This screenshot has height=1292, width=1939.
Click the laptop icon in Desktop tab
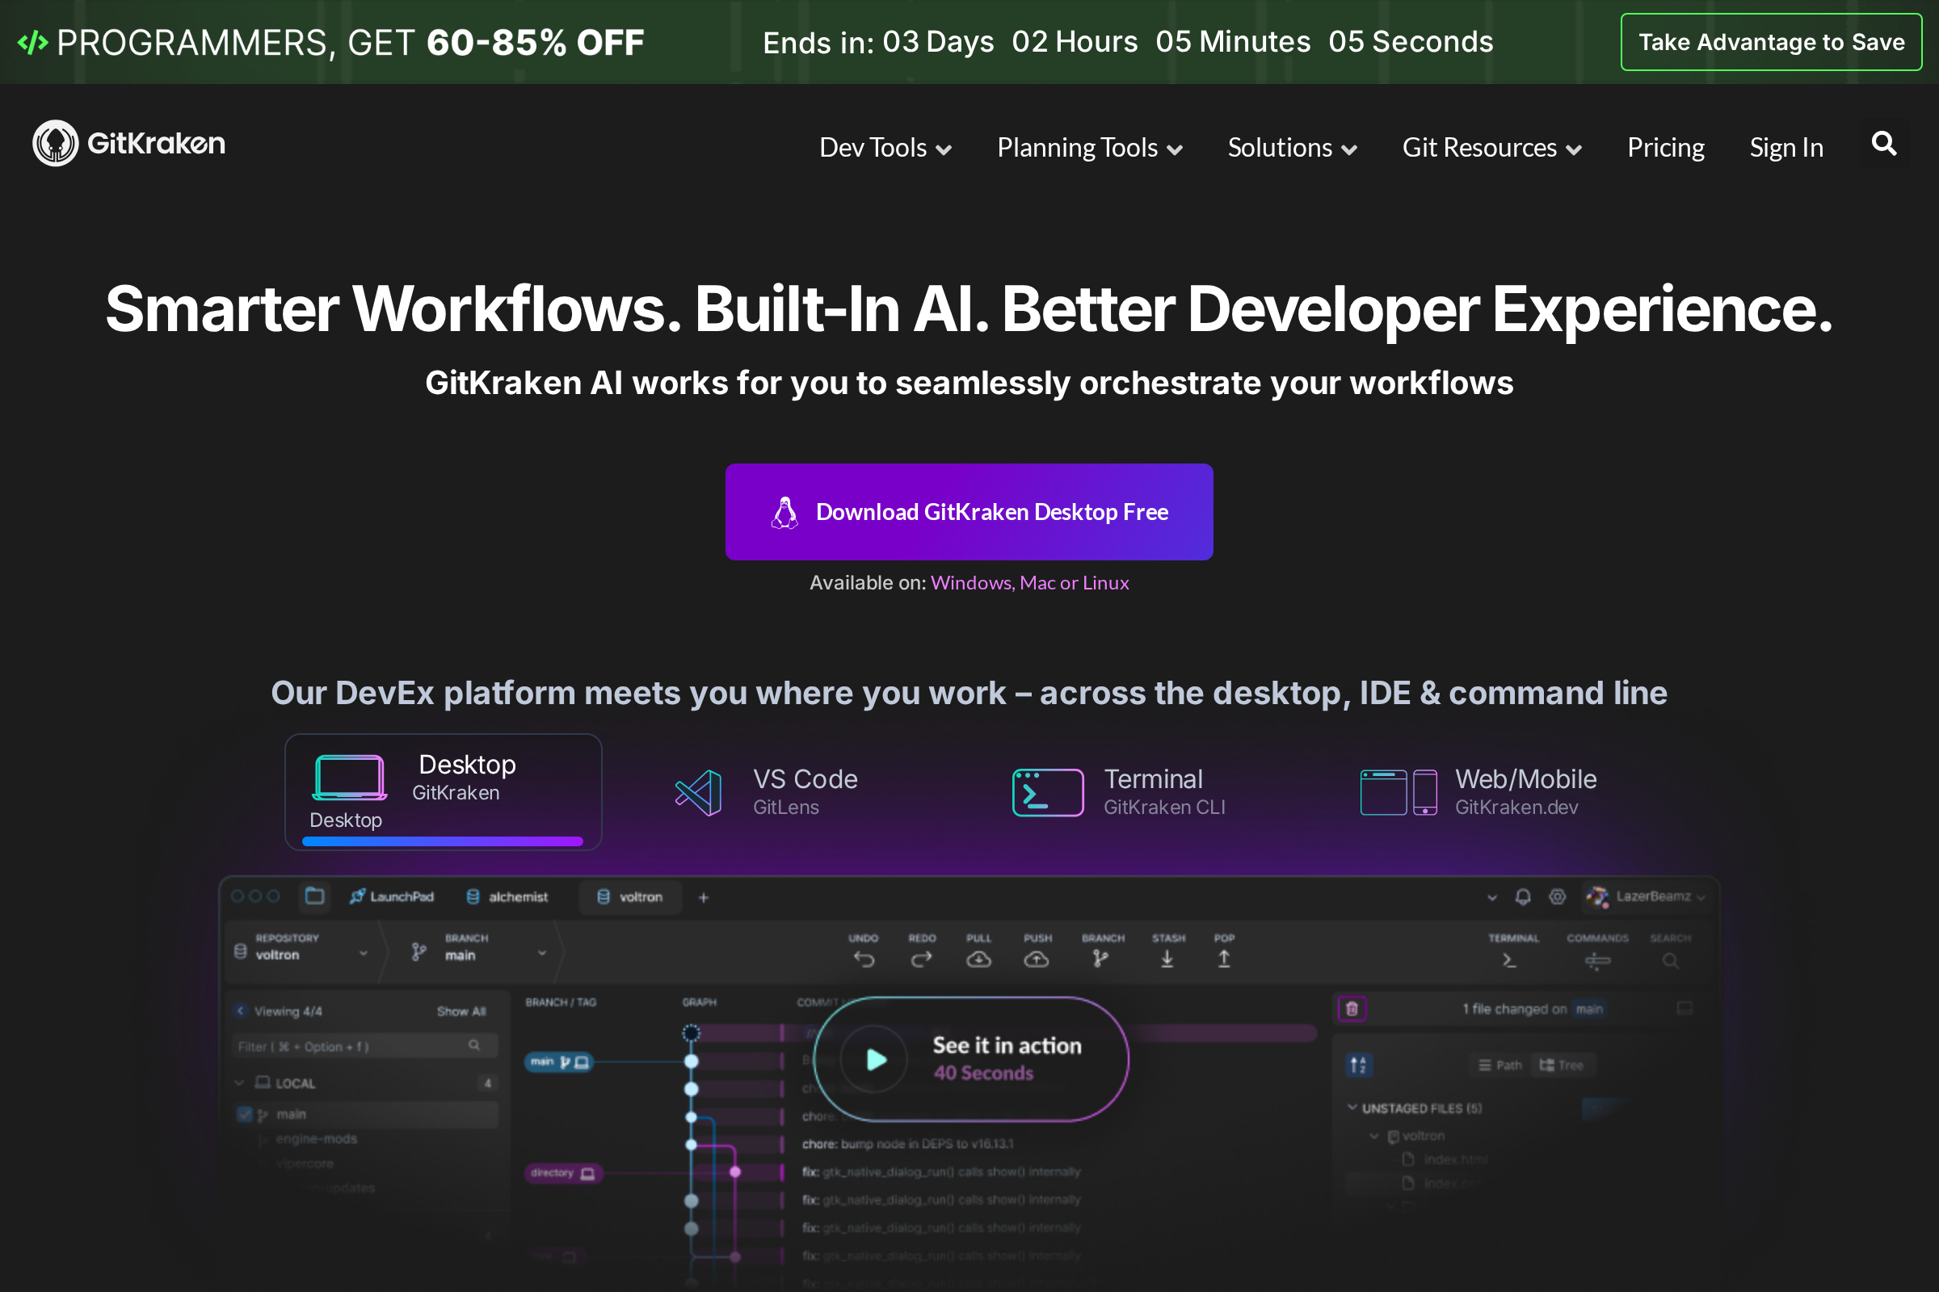pos(350,778)
